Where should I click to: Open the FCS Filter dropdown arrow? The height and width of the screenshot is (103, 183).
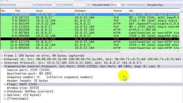tap(88, 5)
